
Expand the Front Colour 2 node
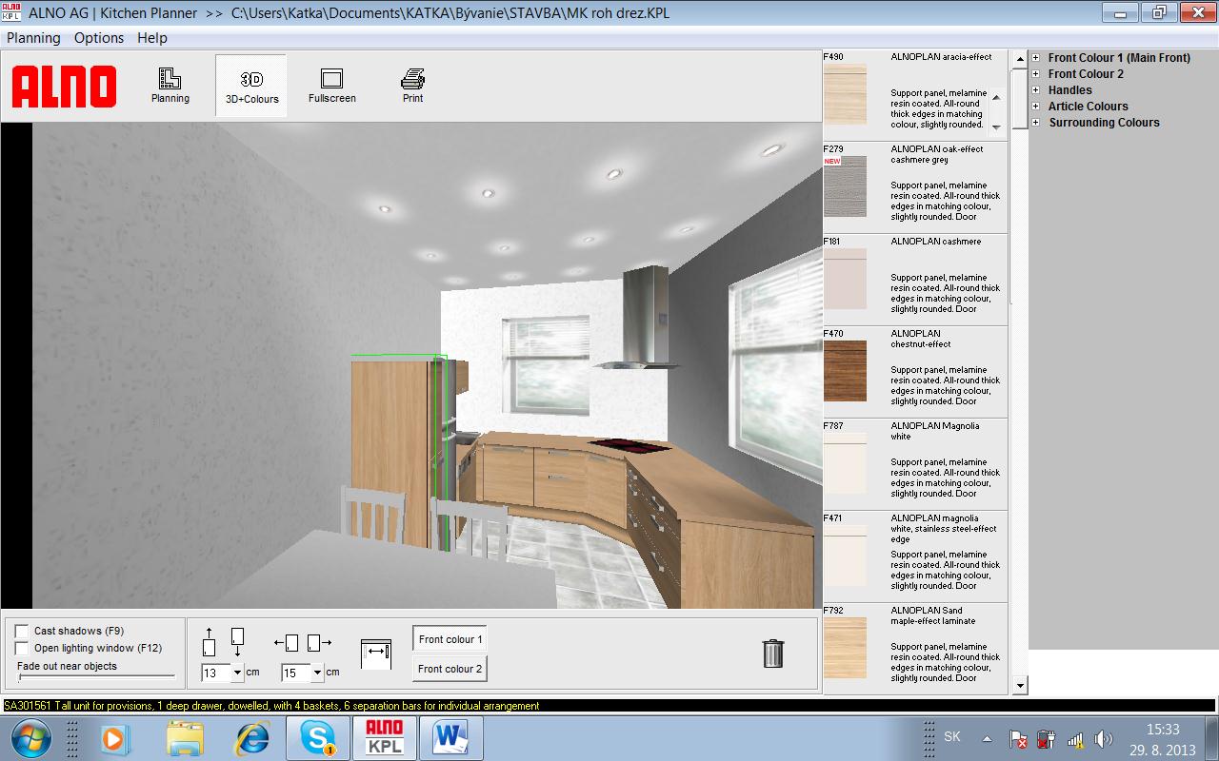pyautogui.click(x=1036, y=74)
